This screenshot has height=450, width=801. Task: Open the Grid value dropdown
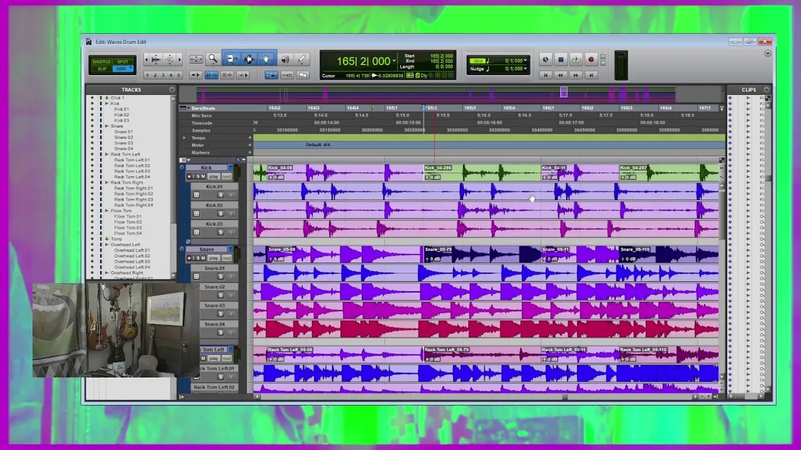(x=525, y=61)
